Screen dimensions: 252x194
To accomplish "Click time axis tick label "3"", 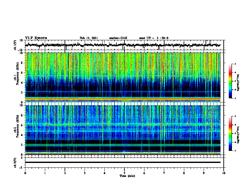I will tap(85, 173).
